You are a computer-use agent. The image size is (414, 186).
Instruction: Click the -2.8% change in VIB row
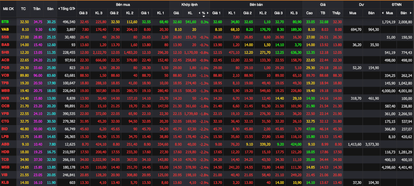204,175
